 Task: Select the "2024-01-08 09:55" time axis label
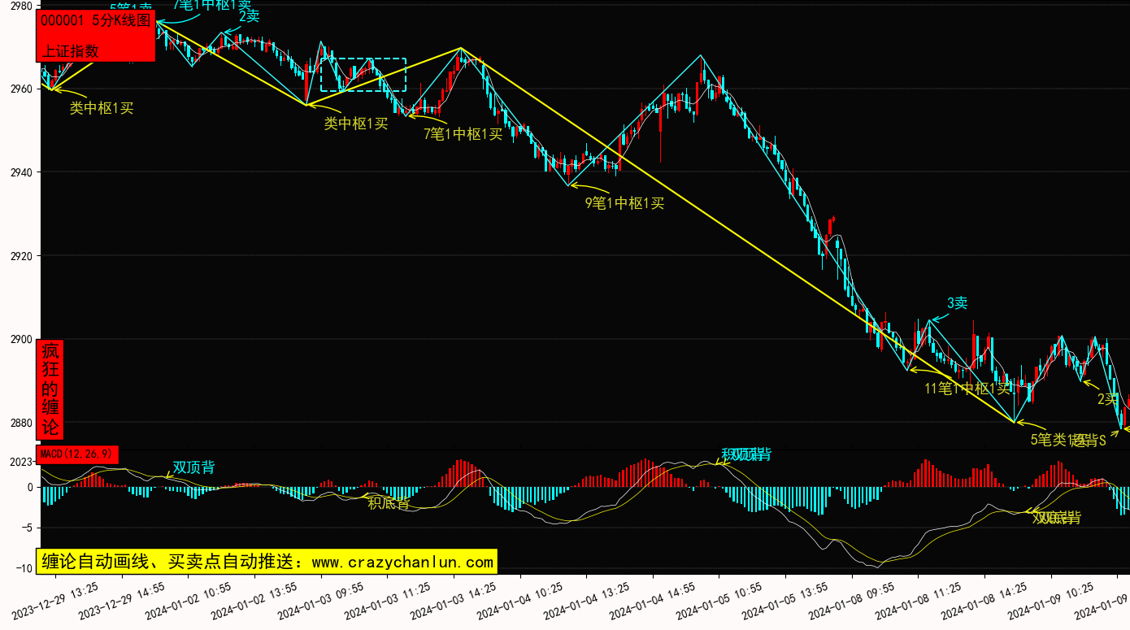(x=853, y=602)
